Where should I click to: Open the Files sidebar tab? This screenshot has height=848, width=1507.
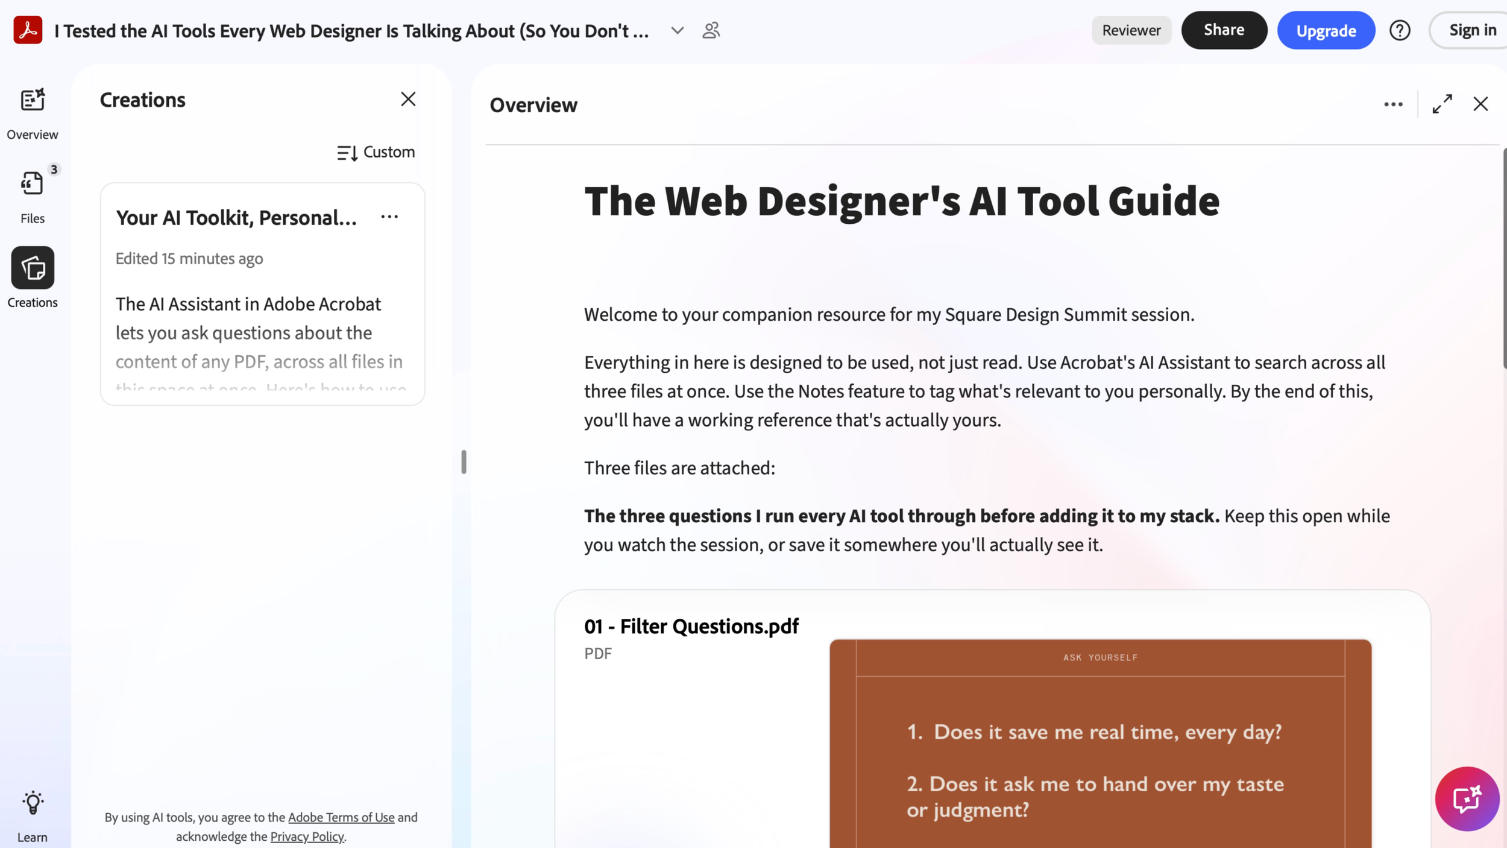pyautogui.click(x=33, y=198)
